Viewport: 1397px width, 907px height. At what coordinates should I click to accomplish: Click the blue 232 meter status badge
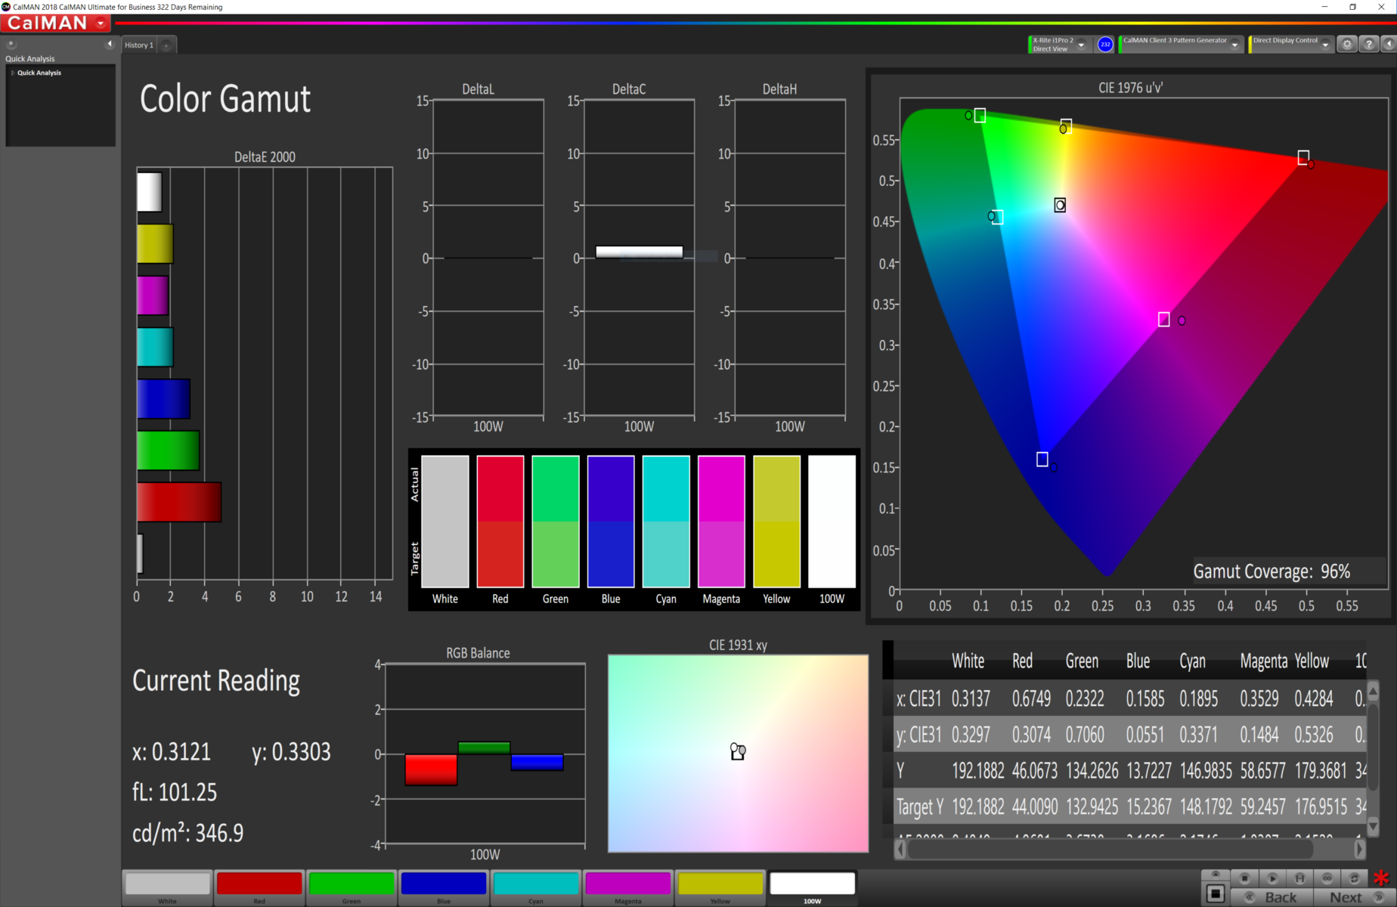pyautogui.click(x=1105, y=44)
